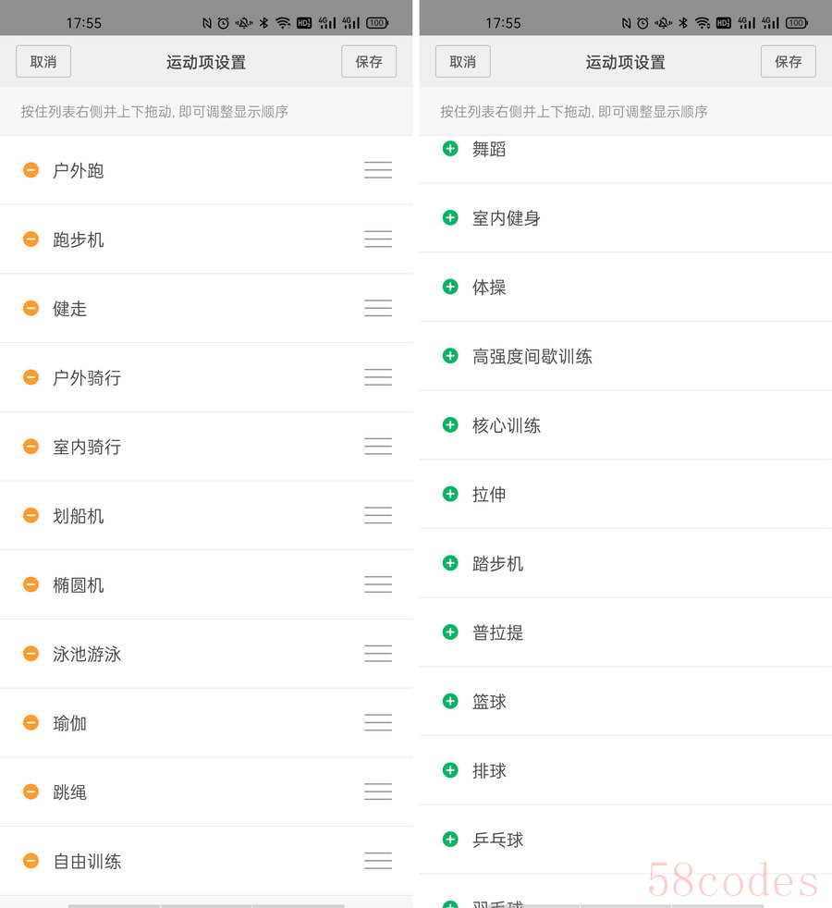Select the 拉伸 row label
The image size is (832, 908).
[x=489, y=495]
